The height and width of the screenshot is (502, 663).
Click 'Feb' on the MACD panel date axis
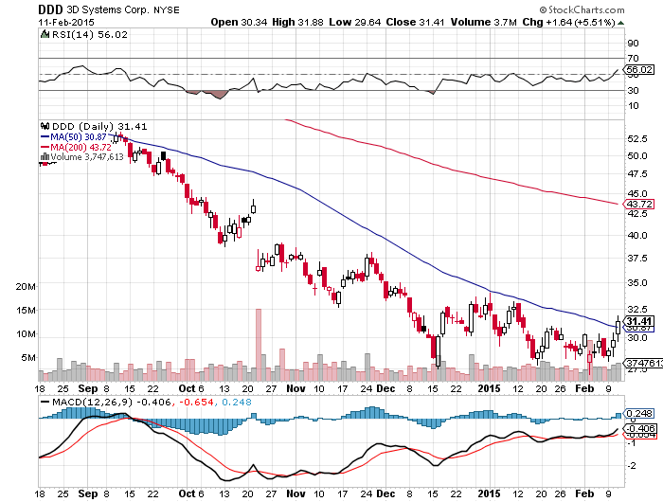tap(584, 493)
